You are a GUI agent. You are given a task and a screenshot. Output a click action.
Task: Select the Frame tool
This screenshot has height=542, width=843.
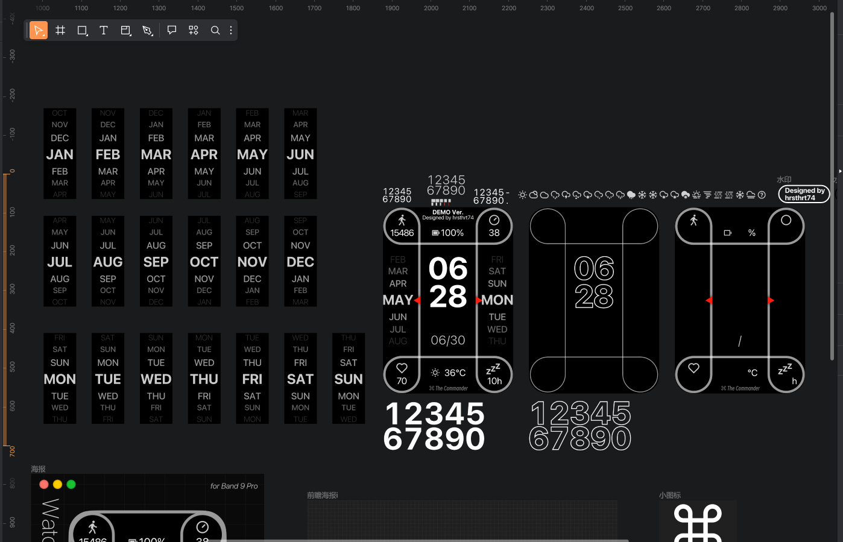[60, 30]
